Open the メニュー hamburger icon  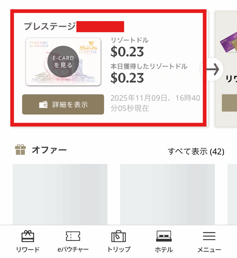point(209,237)
